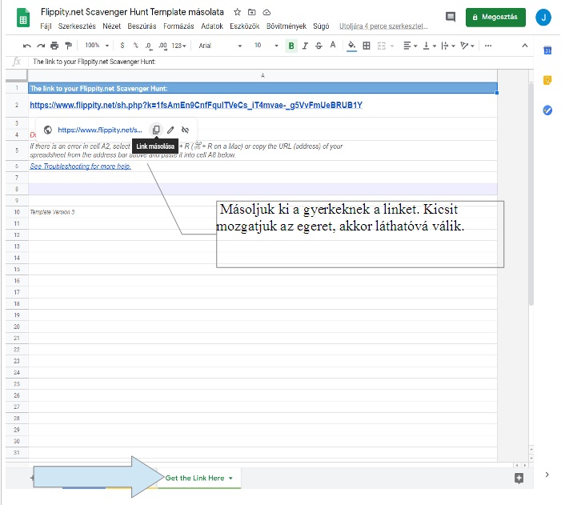The width and height of the screenshot is (577, 505).
Task: Open horizontal align dropdown
Action: (x=410, y=46)
